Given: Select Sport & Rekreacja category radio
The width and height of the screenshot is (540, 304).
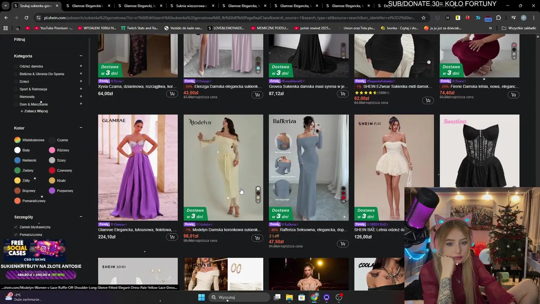Looking at the screenshot, I should click(x=16, y=89).
